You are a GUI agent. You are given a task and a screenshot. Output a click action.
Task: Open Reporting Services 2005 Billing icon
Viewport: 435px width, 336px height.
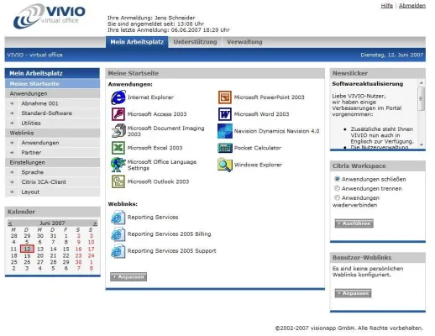(x=118, y=234)
